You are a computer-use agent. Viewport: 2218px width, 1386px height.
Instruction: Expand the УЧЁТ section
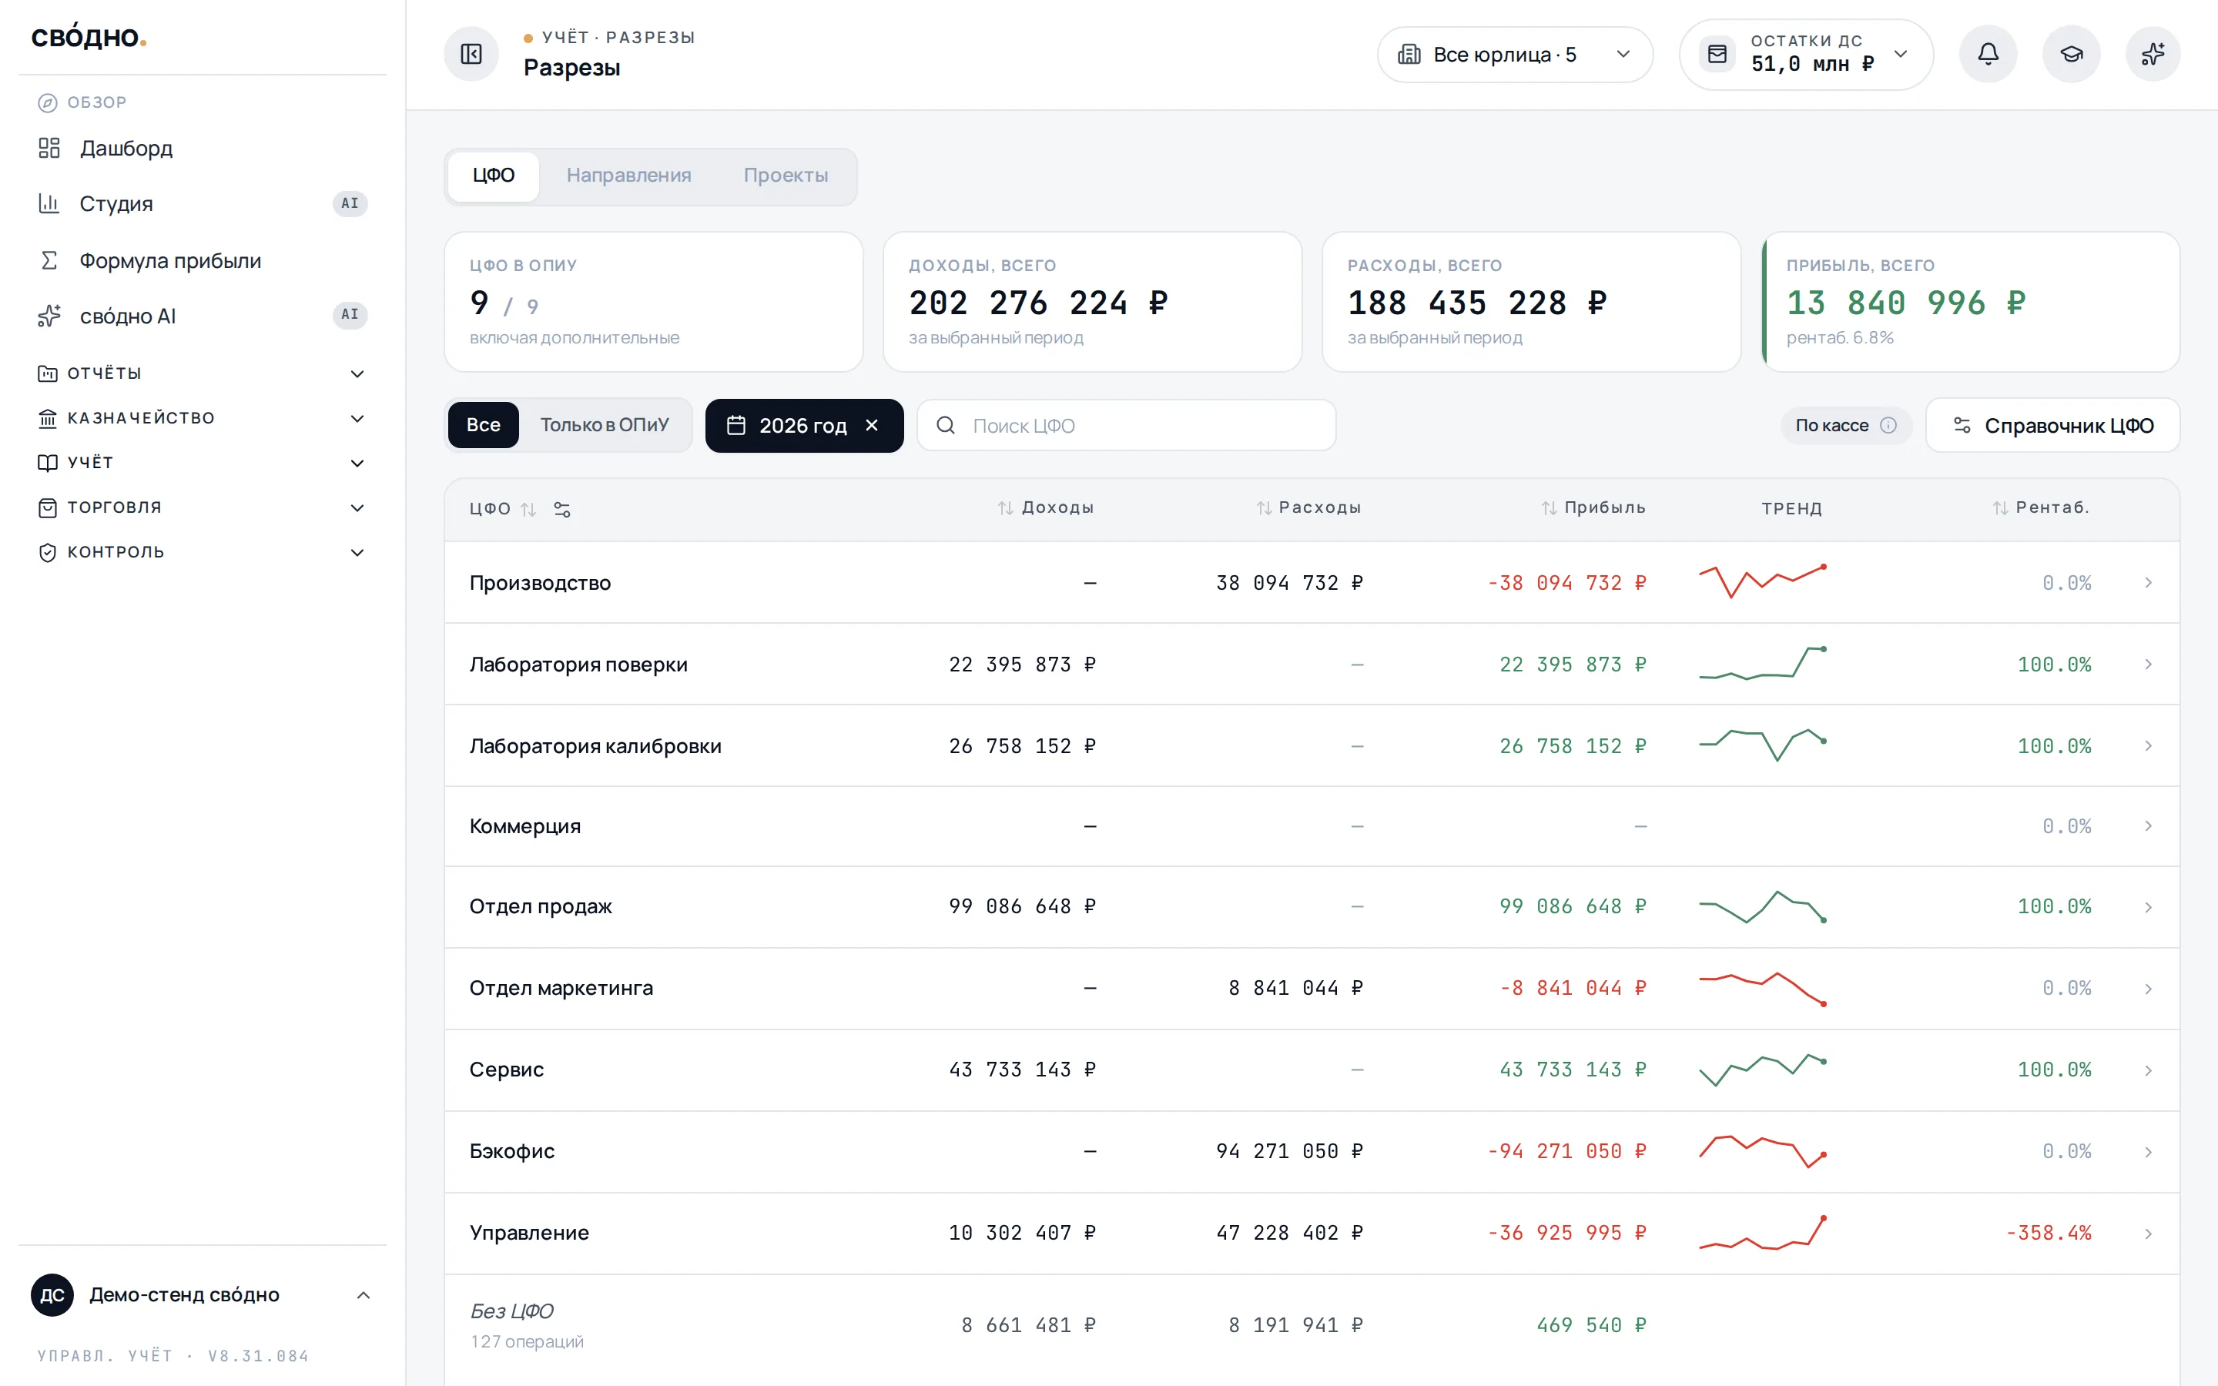point(202,463)
